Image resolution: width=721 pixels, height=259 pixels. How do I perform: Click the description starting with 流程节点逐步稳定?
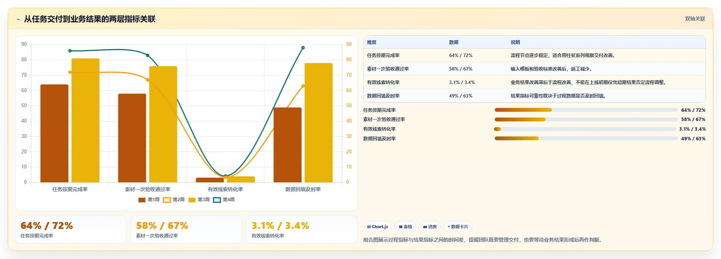click(563, 55)
